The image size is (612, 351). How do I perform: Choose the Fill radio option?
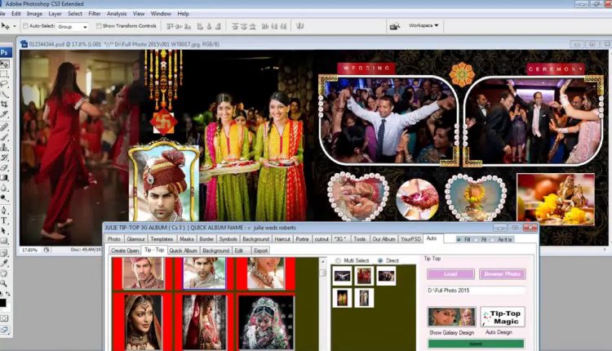[x=459, y=239]
